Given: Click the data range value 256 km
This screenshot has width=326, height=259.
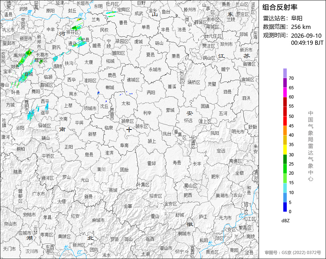Looking at the screenshot, I should (x=301, y=27).
